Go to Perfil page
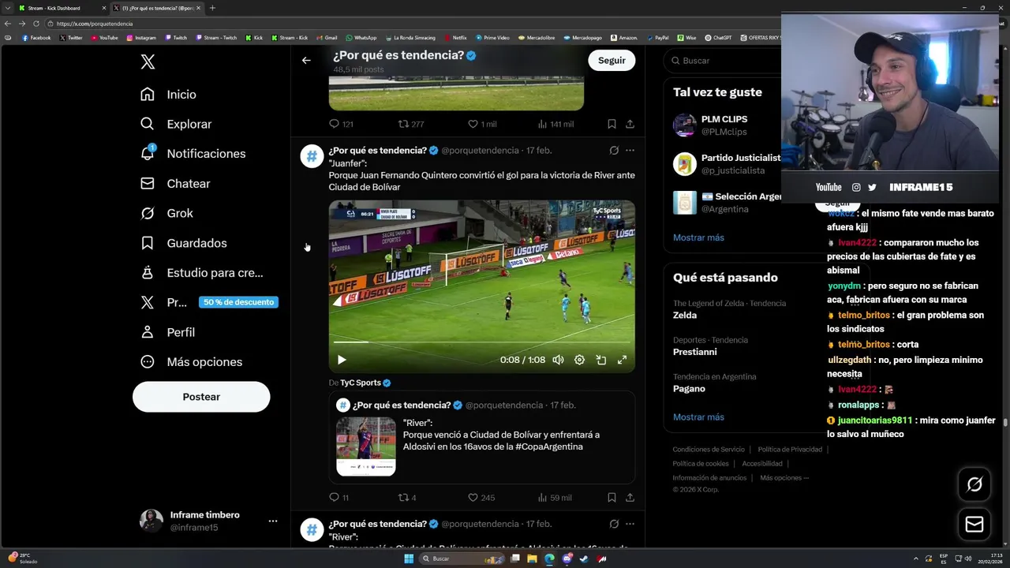1010x568 pixels. [x=167, y=332]
